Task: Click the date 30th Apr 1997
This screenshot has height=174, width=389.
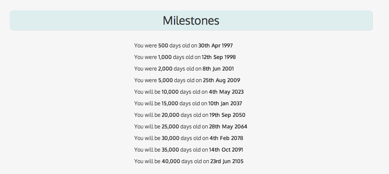Action: click(215, 46)
